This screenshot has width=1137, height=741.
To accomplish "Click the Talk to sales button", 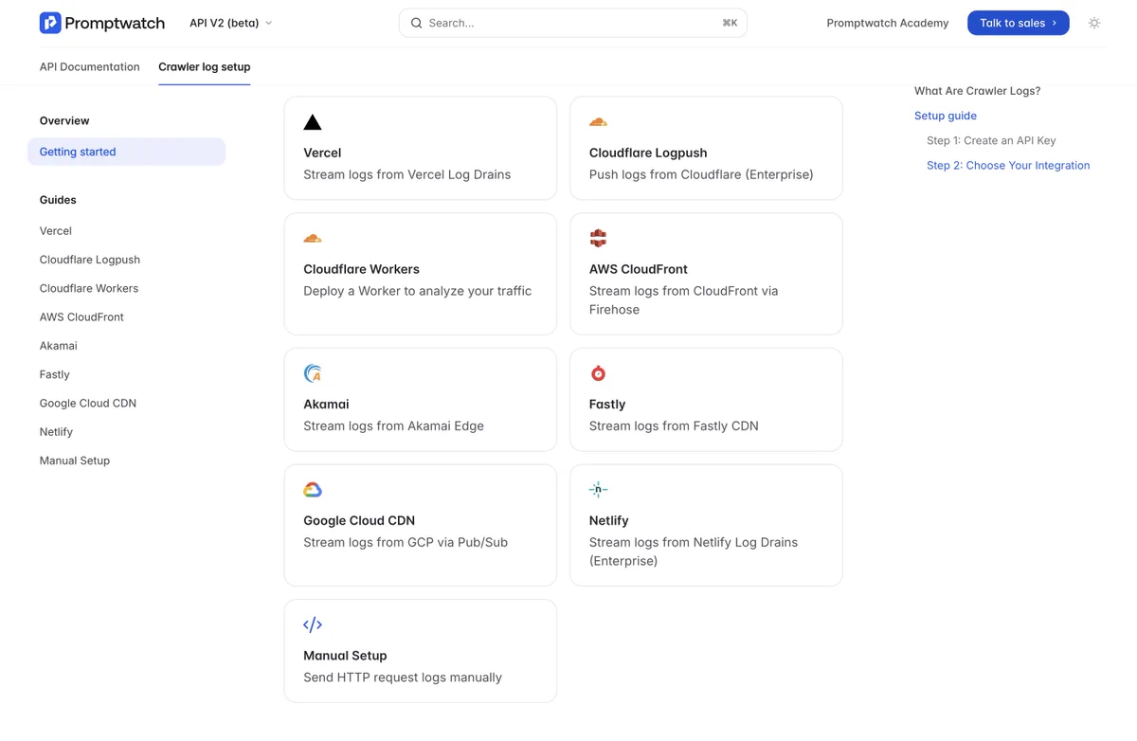I will tap(1018, 23).
